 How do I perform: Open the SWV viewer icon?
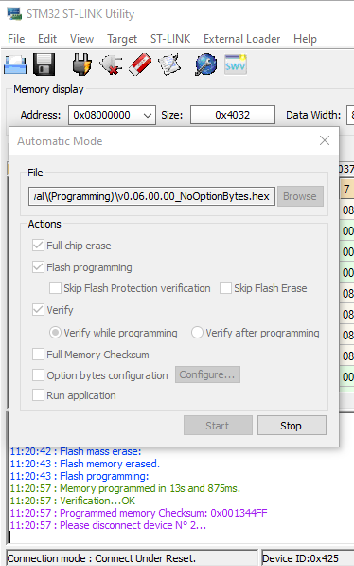pos(236,64)
